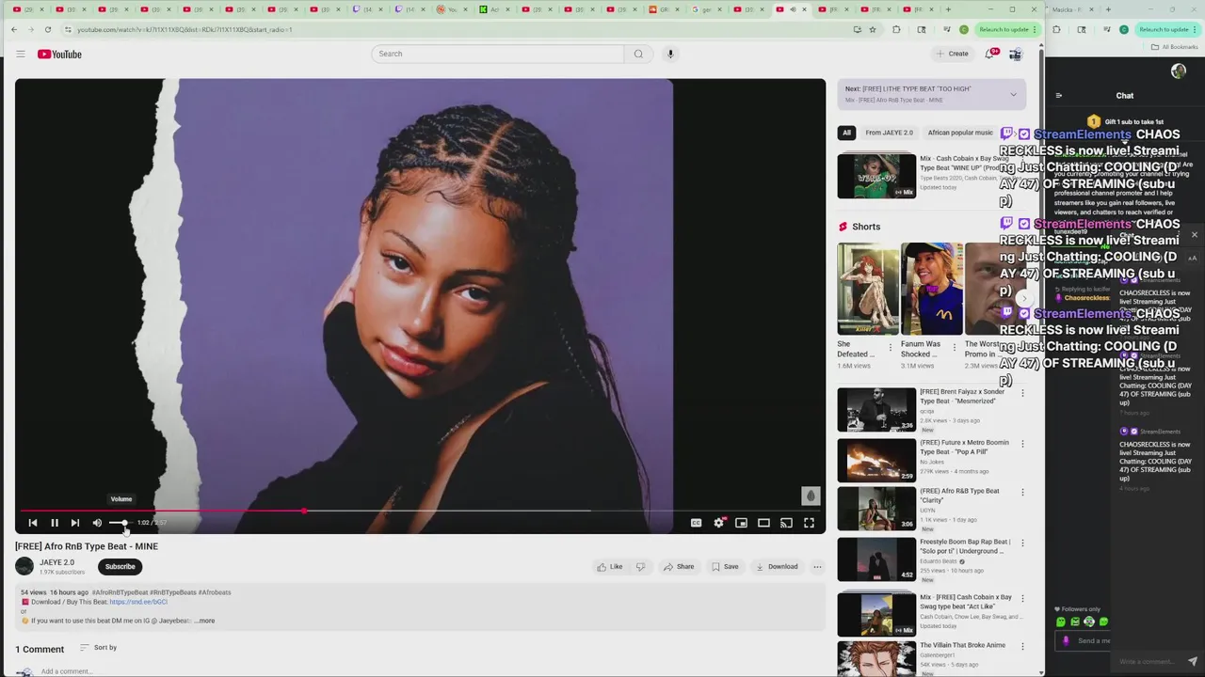Viewport: 1205px width, 677px height.
Task: Select the African popular music chip
Action: [x=960, y=133]
